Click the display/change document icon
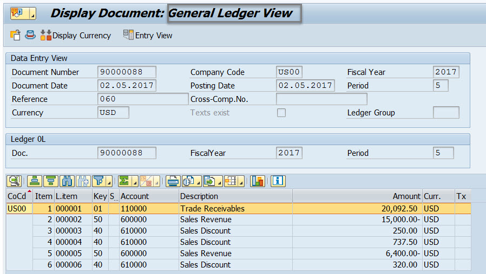 (15, 35)
